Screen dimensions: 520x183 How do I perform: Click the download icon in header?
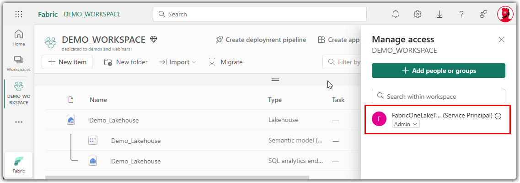(x=440, y=14)
